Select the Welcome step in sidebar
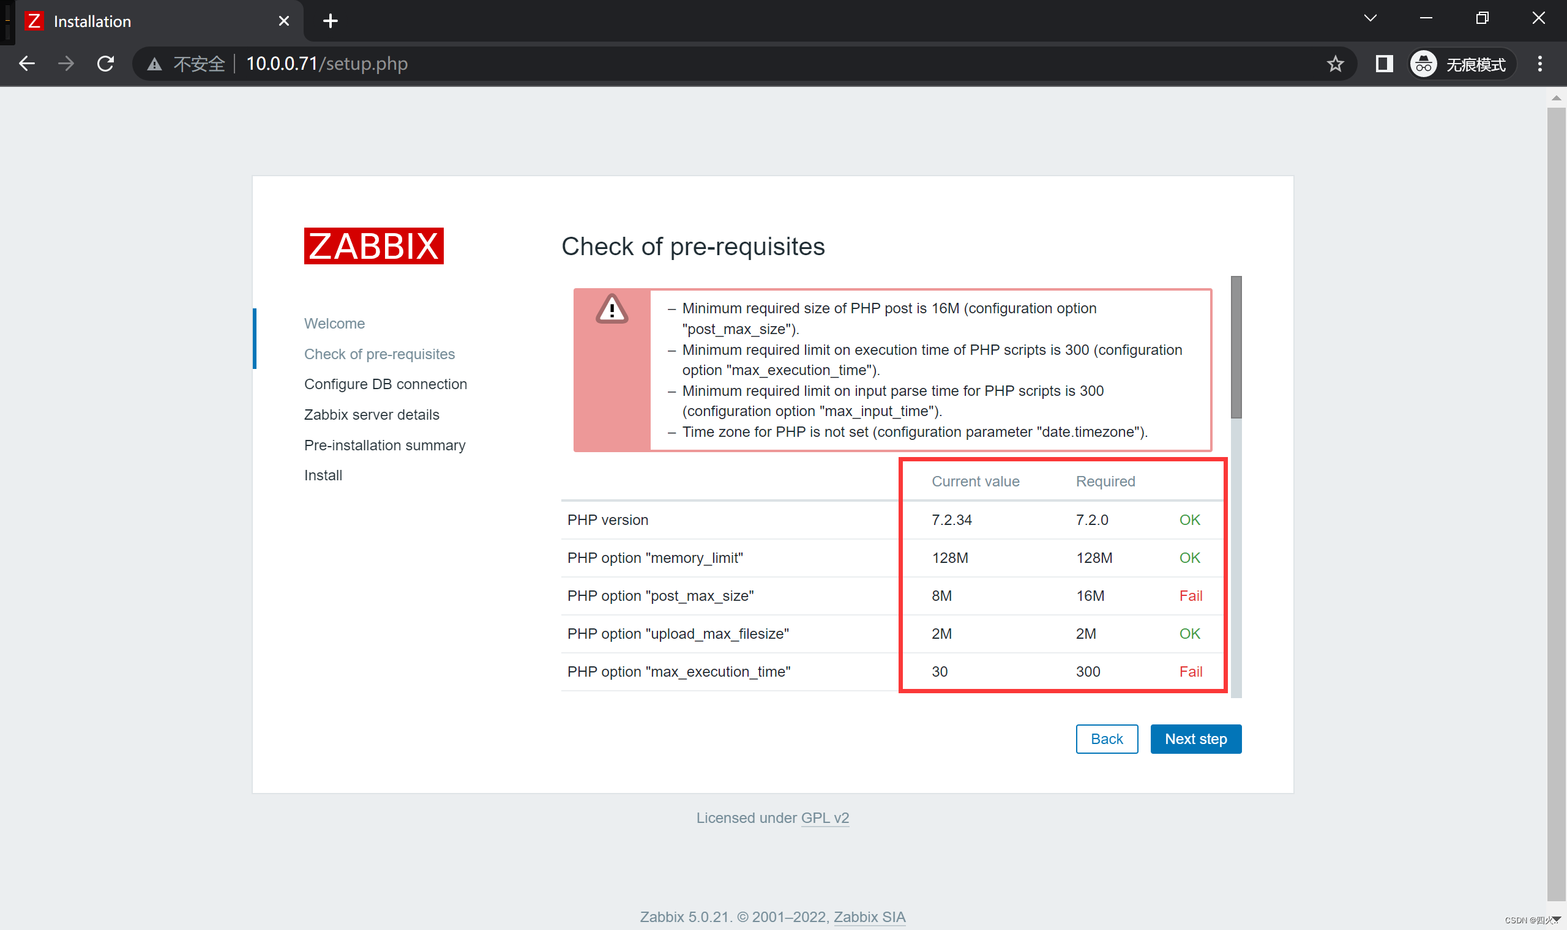The image size is (1567, 930). (334, 322)
